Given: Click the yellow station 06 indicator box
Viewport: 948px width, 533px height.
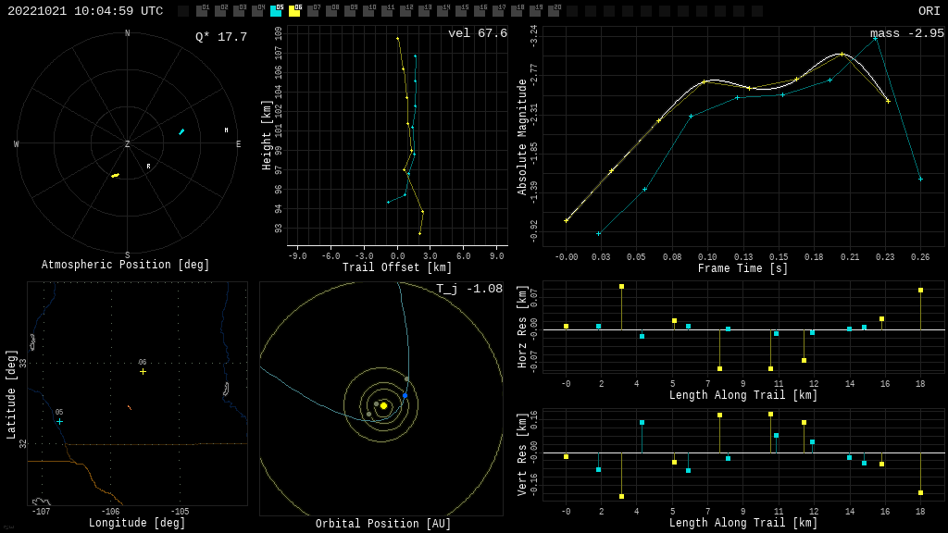Looking at the screenshot, I should (294, 11).
